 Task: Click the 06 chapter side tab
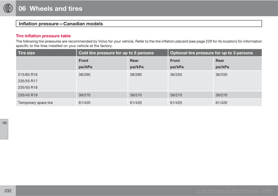click(x=4, y=129)
